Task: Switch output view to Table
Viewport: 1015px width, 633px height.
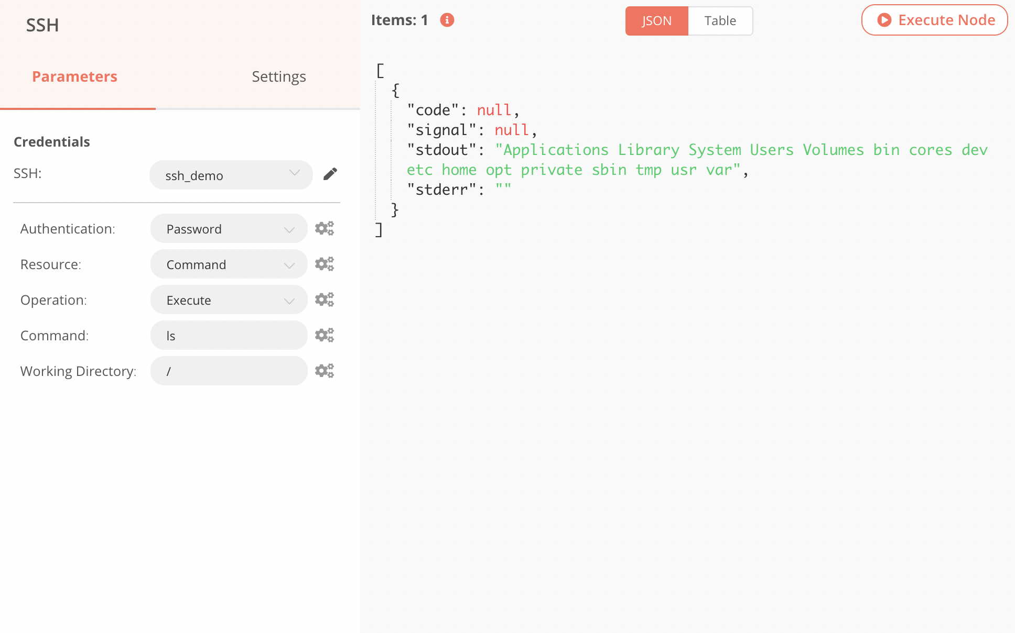Action: point(720,20)
